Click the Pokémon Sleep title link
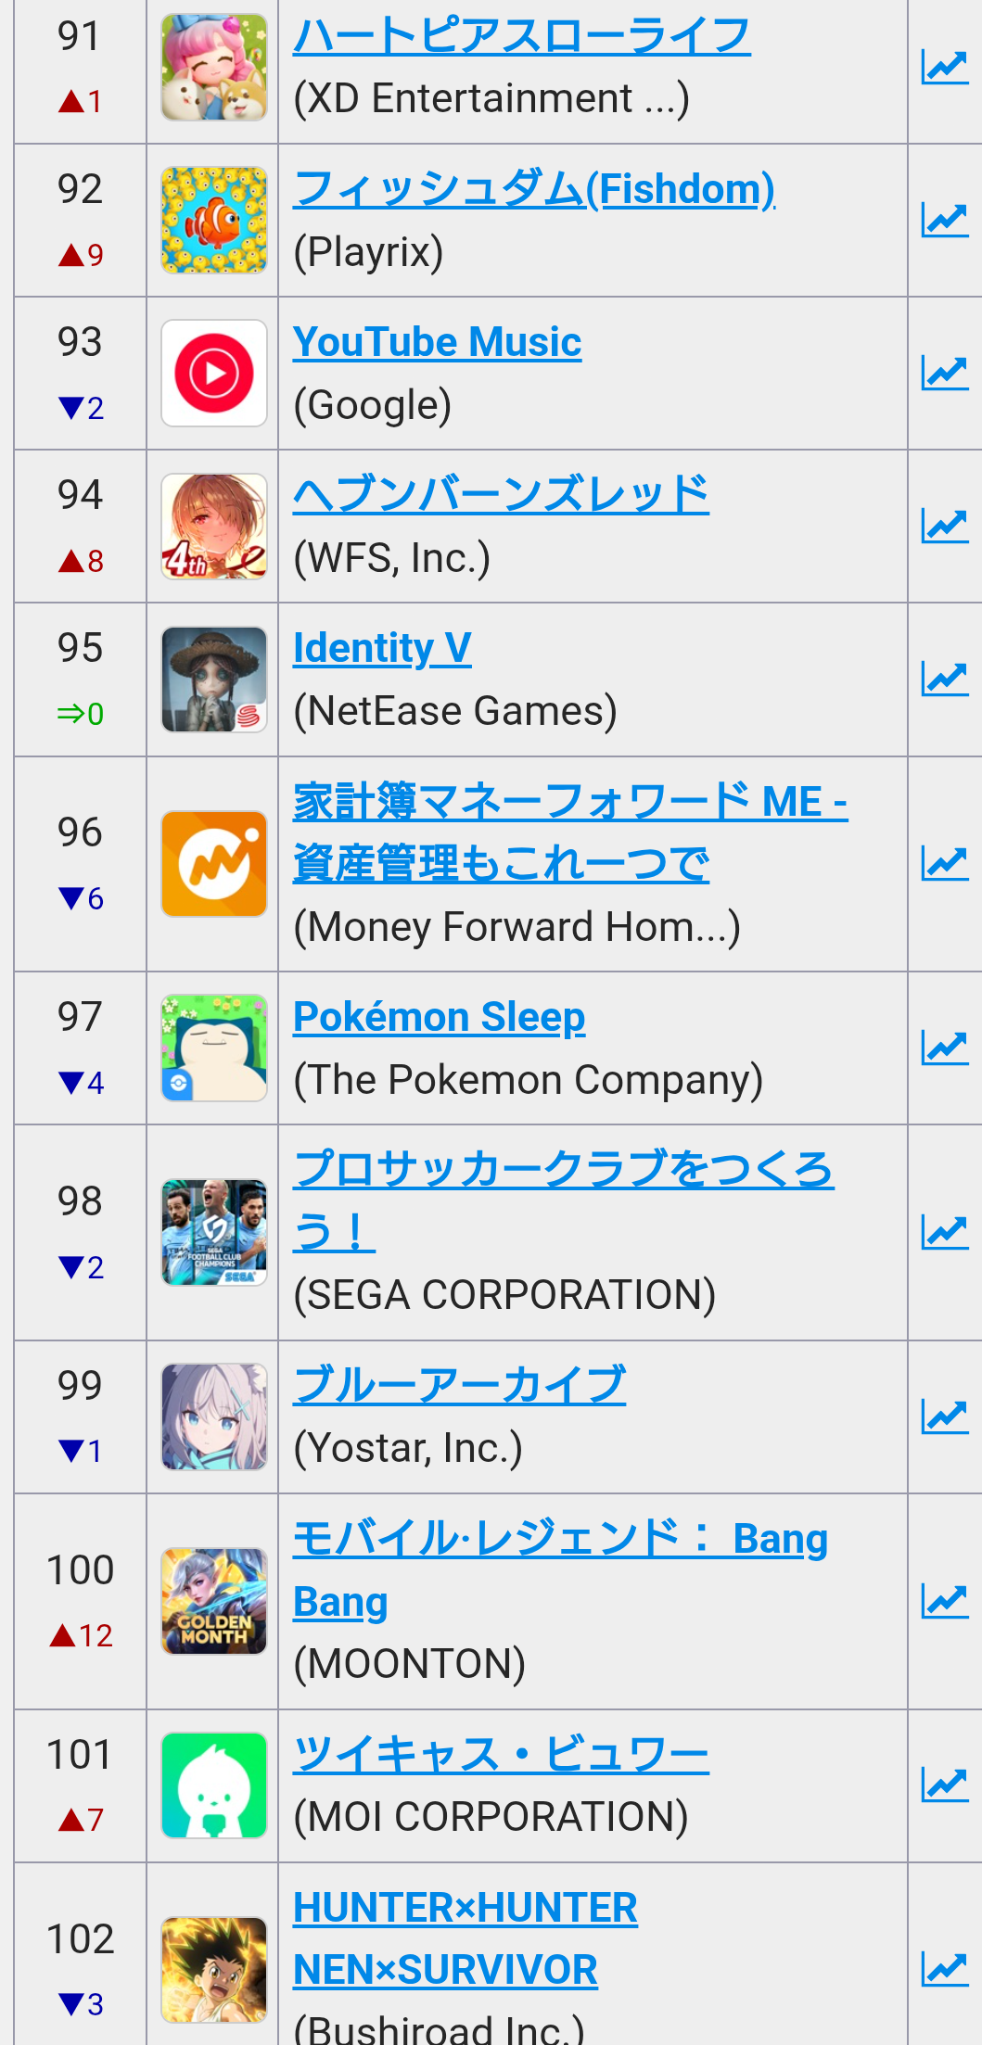This screenshot has height=2045, width=982. tap(439, 1017)
